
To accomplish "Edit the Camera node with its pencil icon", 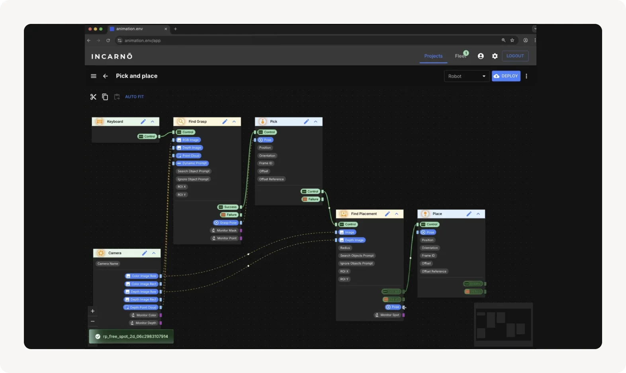I will 145,253.
